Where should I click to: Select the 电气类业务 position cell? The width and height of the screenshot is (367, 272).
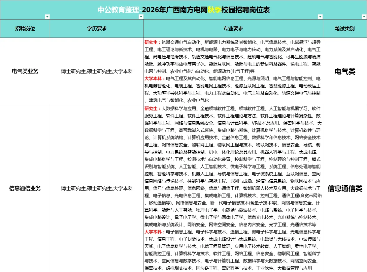click(x=25, y=71)
